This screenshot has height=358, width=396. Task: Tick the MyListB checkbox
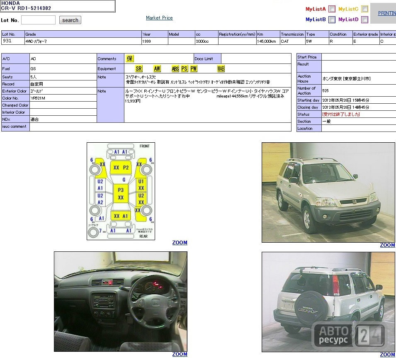pos(332,19)
